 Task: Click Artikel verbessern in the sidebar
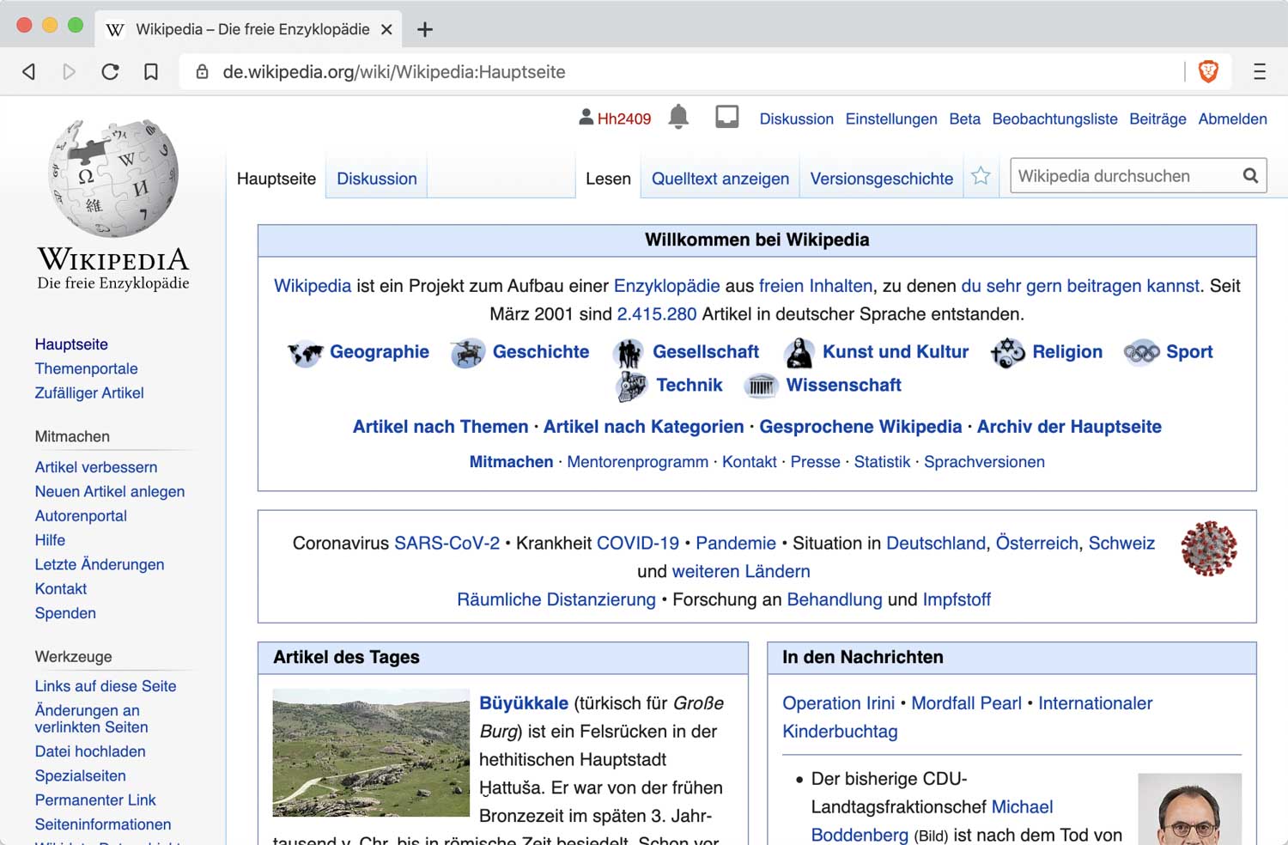click(x=96, y=467)
